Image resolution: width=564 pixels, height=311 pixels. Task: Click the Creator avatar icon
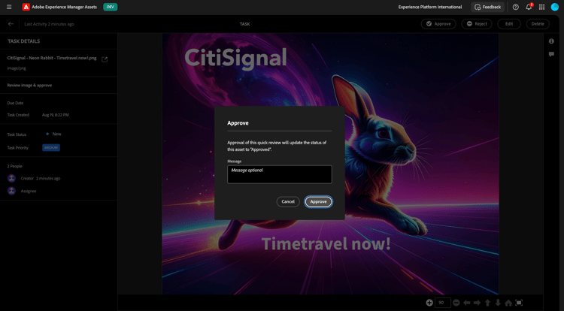tap(11, 178)
